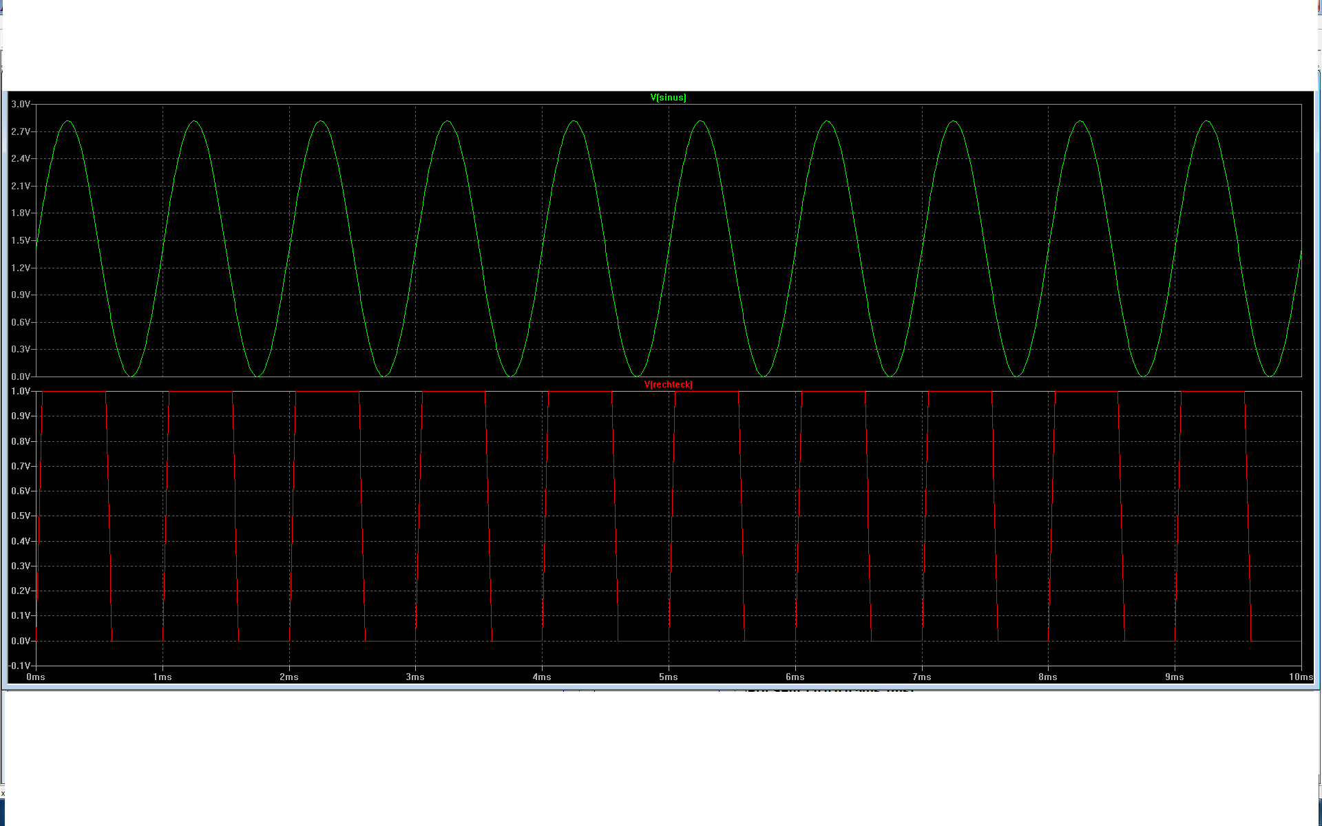
Task: Click the 8ms time axis label
Action: click(x=1048, y=677)
